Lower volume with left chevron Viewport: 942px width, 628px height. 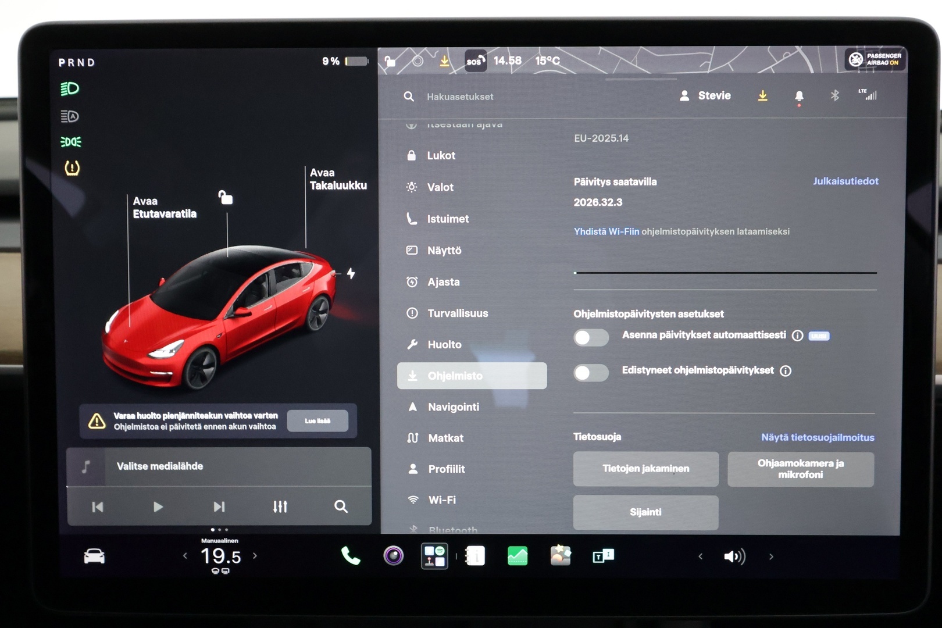(x=700, y=556)
